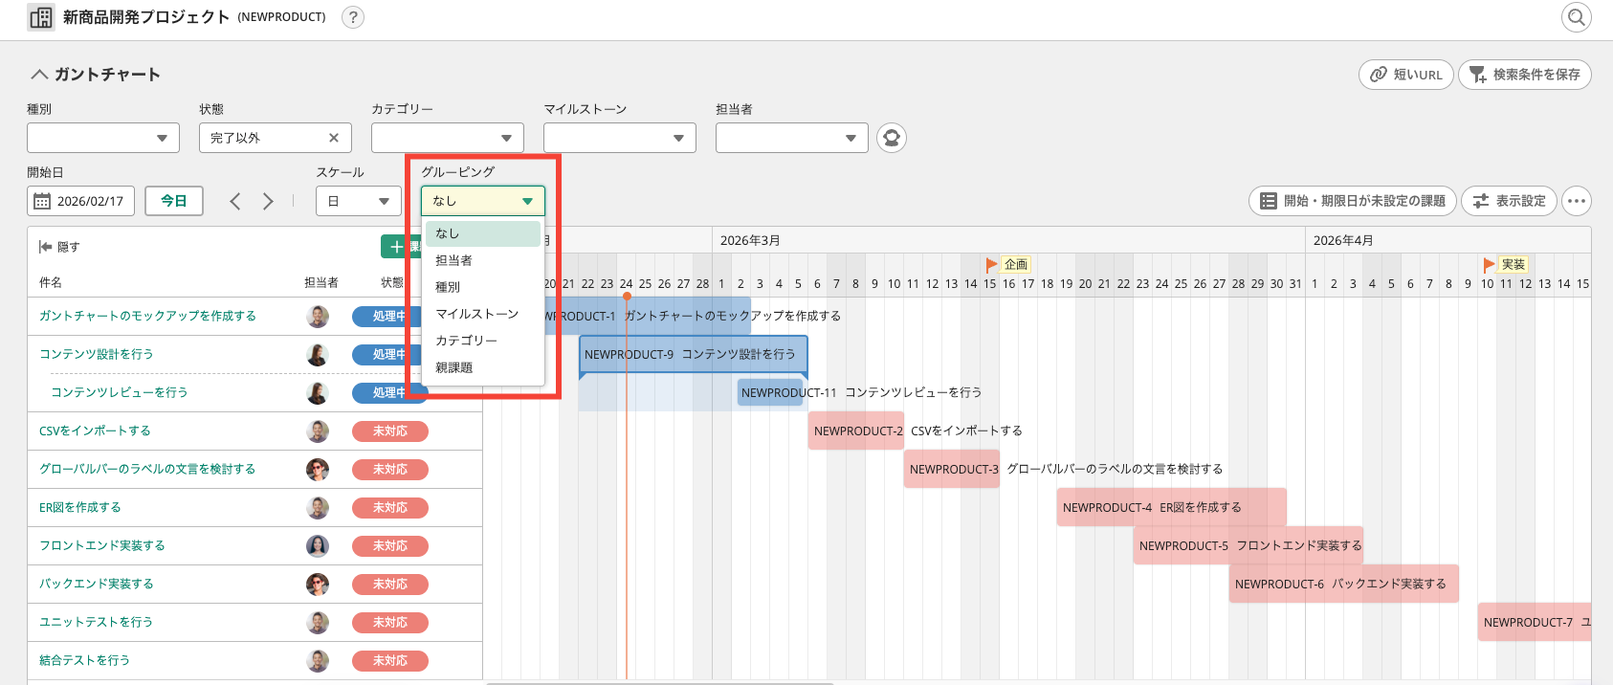Select 親課題 in the grouping list
The width and height of the screenshot is (1613, 685).
coord(483,367)
